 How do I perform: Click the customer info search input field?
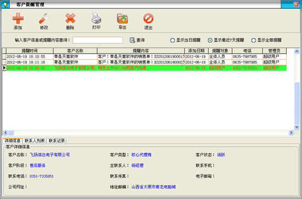tap(98, 40)
